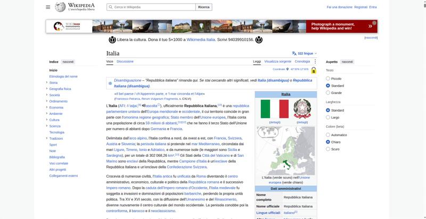Click the 'Cerca in Wikipedia' search field

[x=151, y=7]
